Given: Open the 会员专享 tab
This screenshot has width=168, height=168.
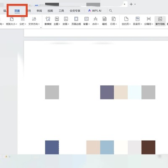Looking at the screenshot, I should [75, 11].
